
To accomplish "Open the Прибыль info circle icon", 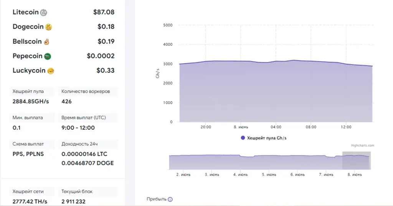I will [x=170, y=199].
